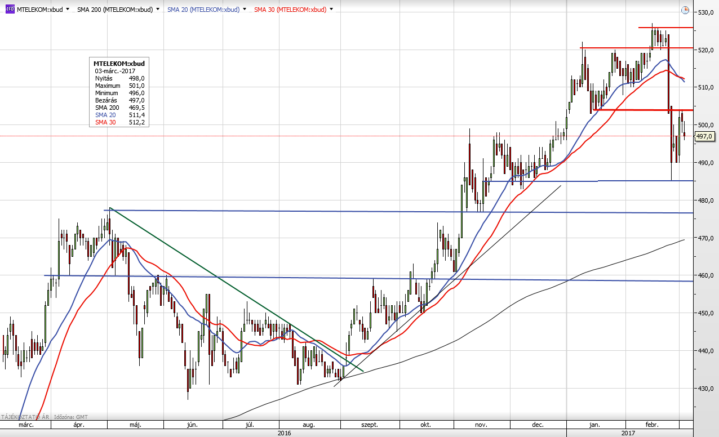Open the clock icon near the price axis
Screen dimensions: 719x437
click(685, 10)
